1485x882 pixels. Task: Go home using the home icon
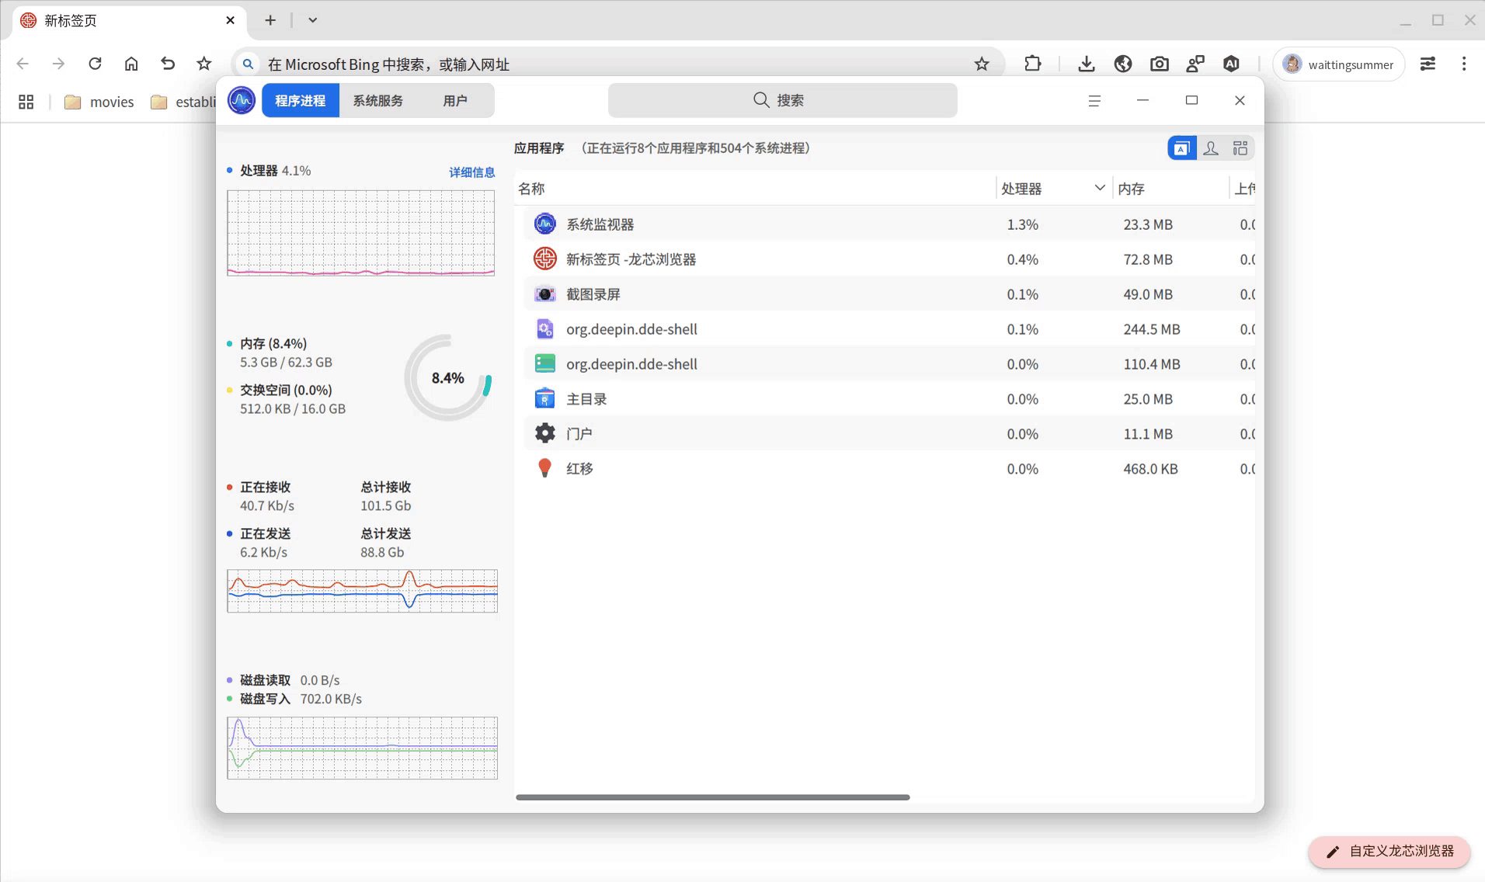click(x=131, y=64)
